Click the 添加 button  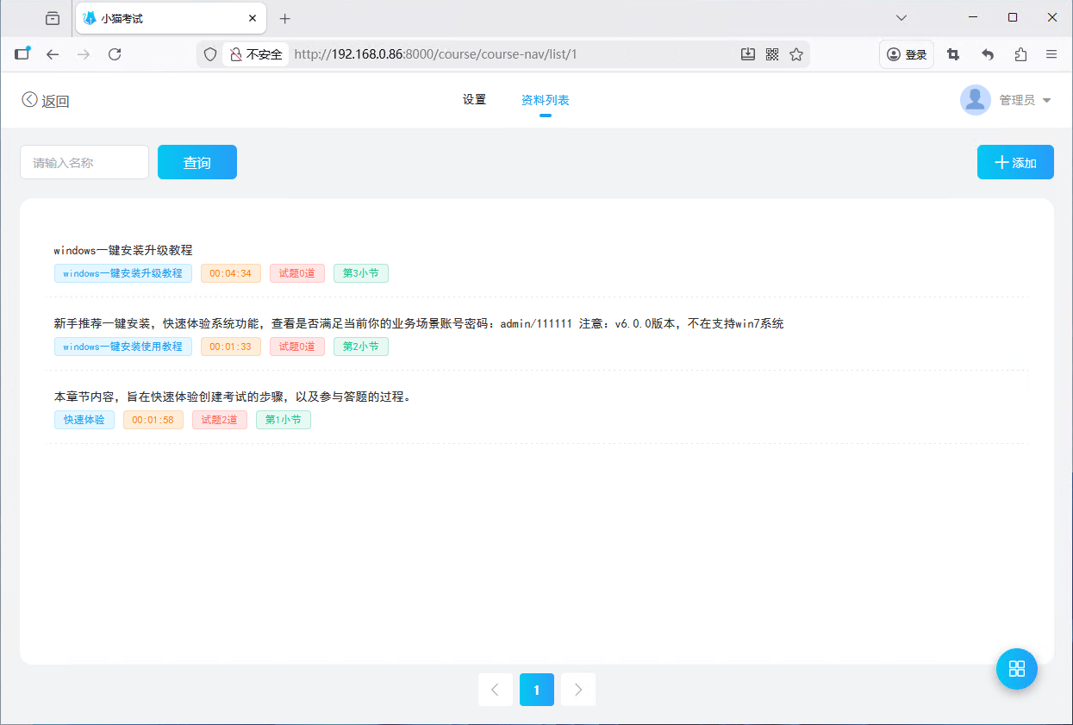coord(1015,162)
